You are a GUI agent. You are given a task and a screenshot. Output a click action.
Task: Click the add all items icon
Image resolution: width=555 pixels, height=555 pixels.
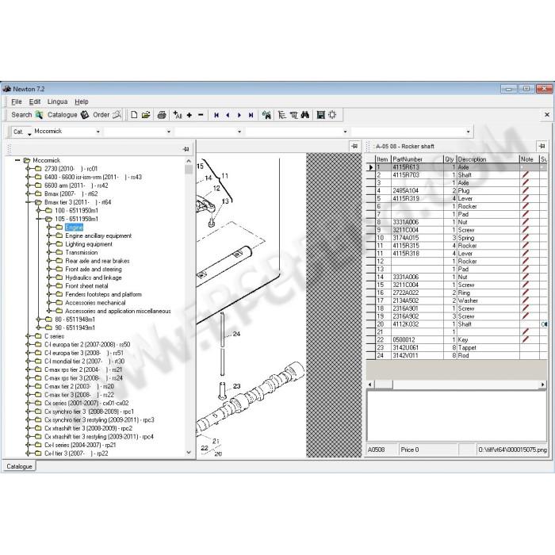click(x=177, y=115)
